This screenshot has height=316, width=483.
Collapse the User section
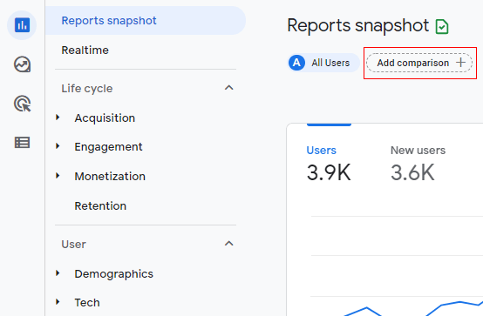[229, 244]
